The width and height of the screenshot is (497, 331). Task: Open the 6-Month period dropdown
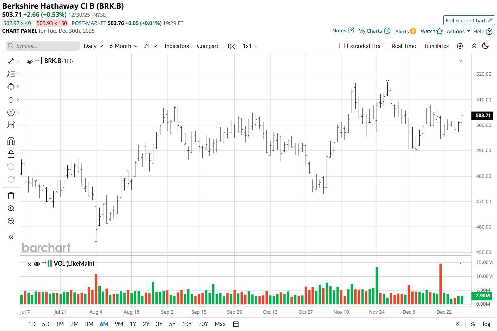(x=123, y=46)
